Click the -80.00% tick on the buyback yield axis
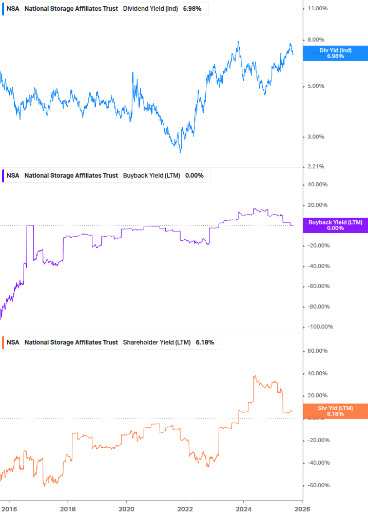368x516 pixels. tap(319, 307)
